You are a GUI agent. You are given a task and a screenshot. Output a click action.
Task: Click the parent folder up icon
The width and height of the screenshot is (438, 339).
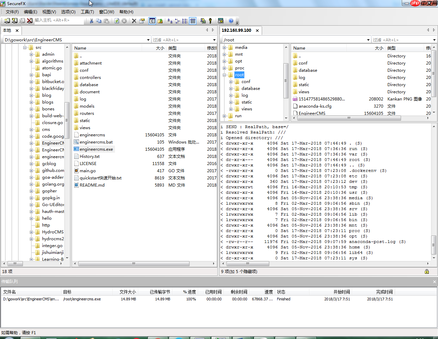click(x=160, y=21)
